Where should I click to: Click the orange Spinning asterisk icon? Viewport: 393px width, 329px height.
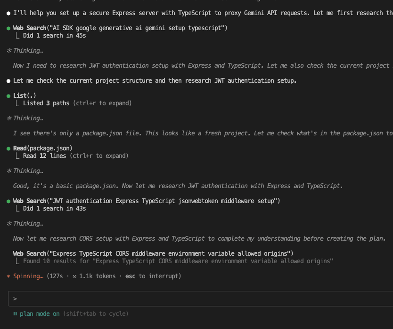[8, 276]
